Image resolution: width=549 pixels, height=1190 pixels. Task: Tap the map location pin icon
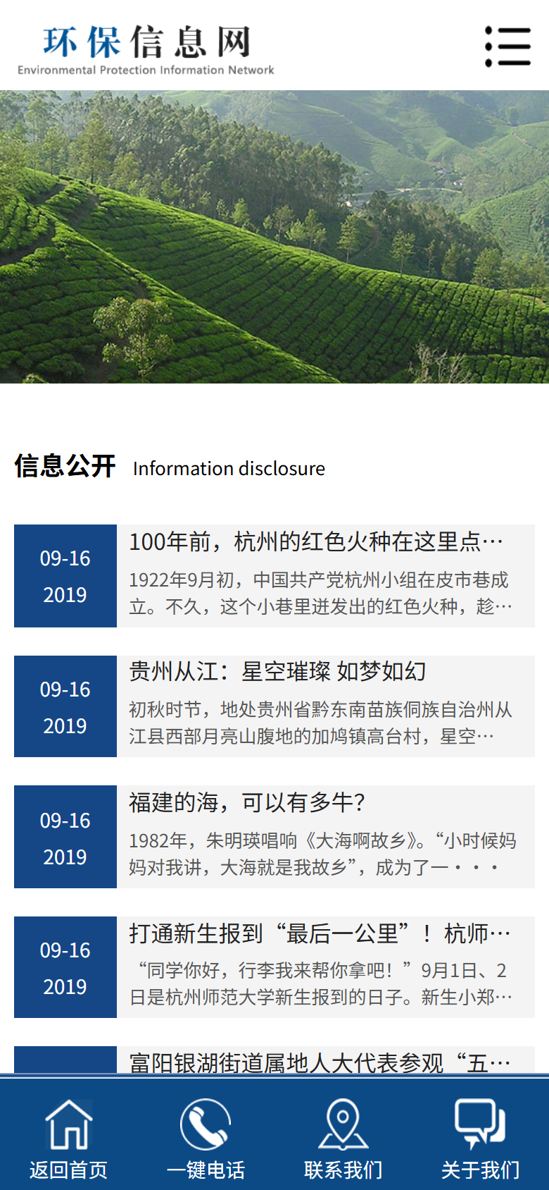point(343,1124)
